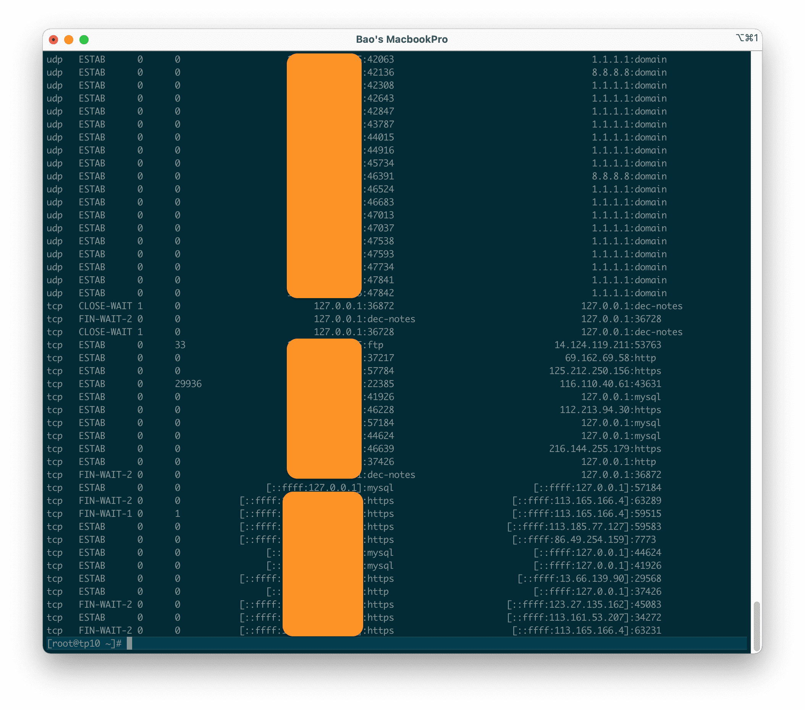Click the green zoom button
Screen dimensions: 805x710
84,40
